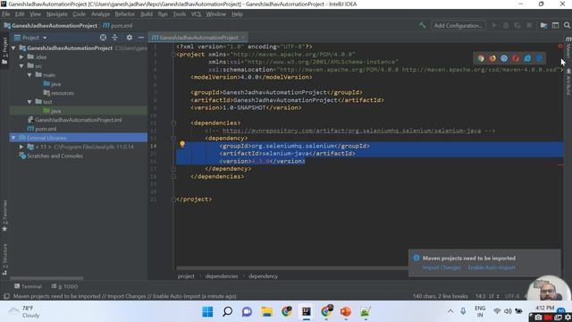Open pom.xml in Safari browser icon
The image size is (572, 322).
(504, 58)
